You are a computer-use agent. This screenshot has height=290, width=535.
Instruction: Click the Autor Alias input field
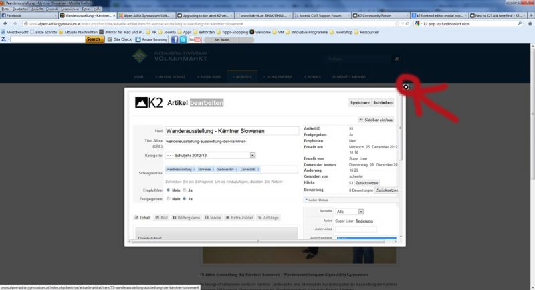click(x=356, y=229)
